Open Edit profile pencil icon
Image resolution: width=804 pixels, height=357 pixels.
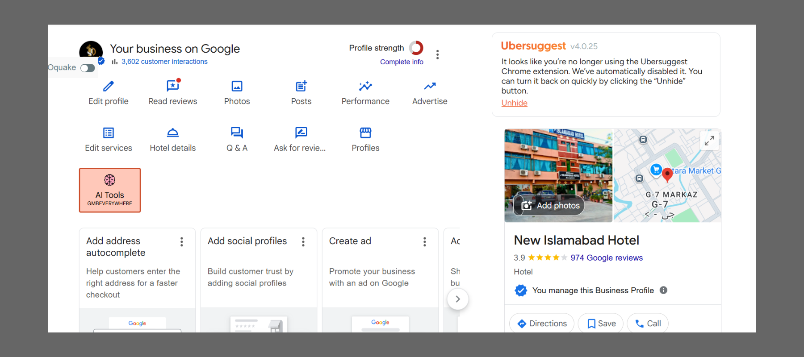pyautogui.click(x=108, y=86)
